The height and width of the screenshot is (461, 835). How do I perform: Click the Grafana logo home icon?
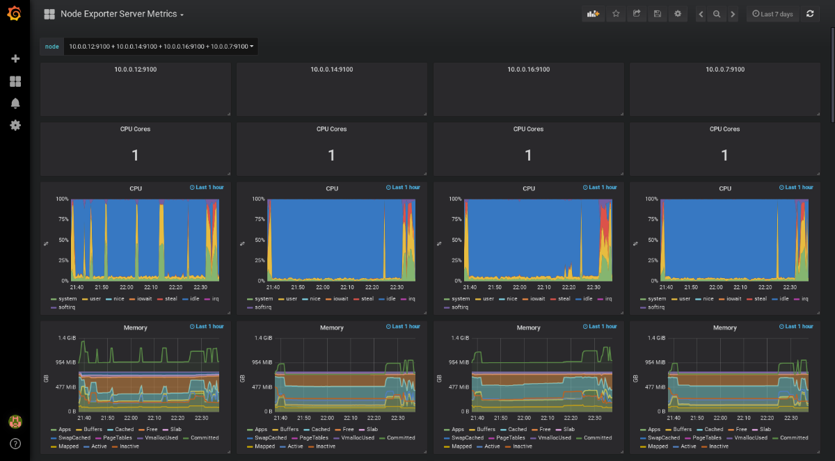pyautogui.click(x=15, y=14)
